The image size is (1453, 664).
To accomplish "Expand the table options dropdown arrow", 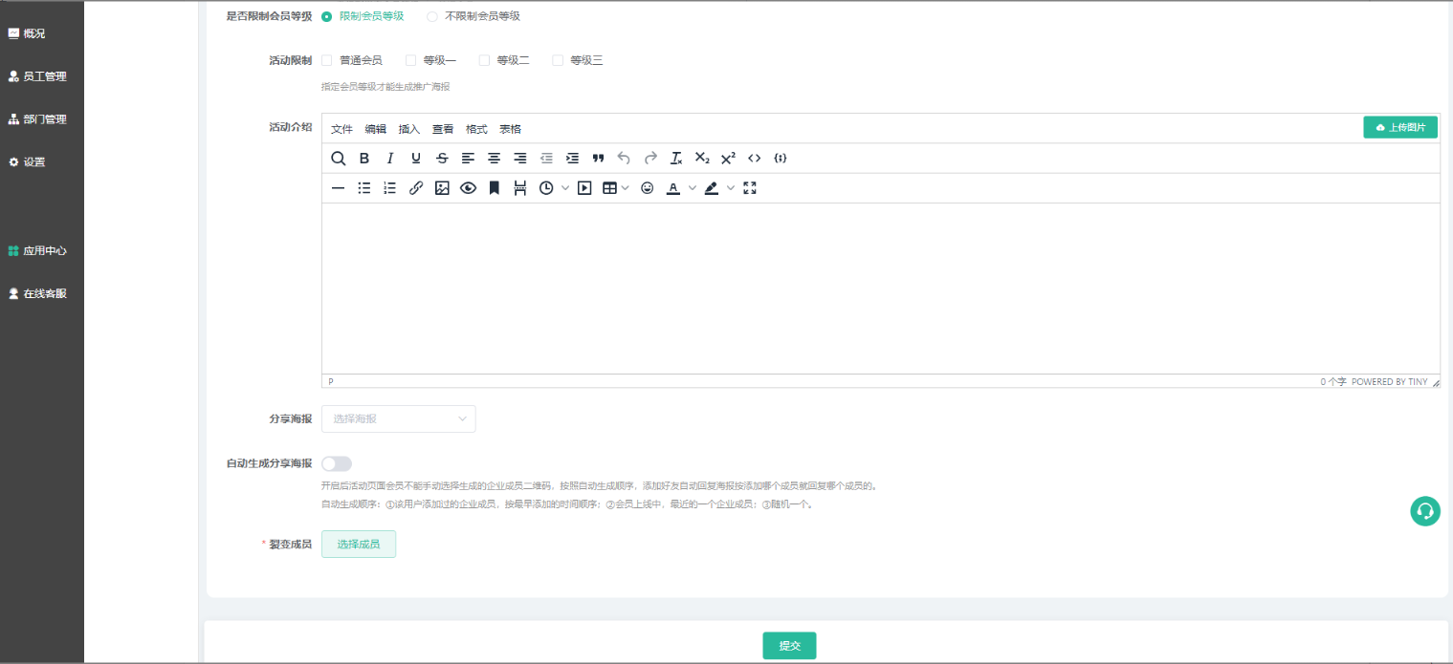I will pyautogui.click(x=626, y=188).
